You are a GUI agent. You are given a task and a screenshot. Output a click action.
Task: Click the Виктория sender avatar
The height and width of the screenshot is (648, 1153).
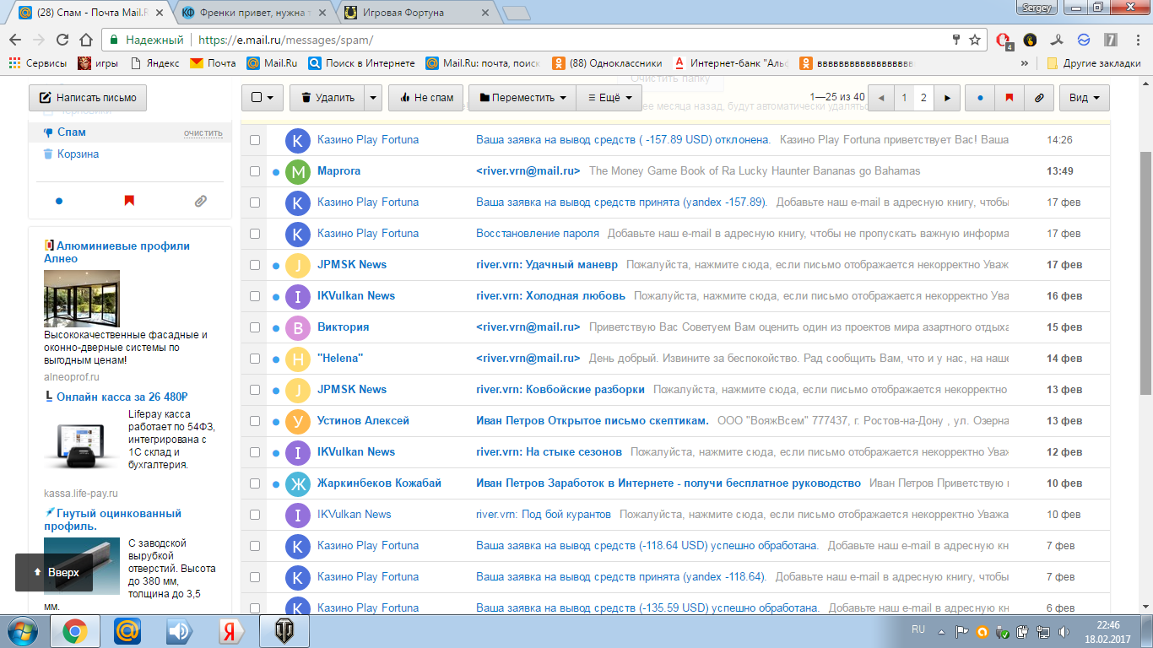(297, 327)
